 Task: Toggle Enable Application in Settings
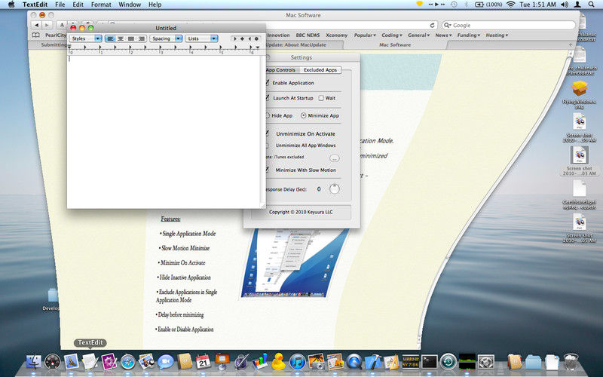coord(290,83)
